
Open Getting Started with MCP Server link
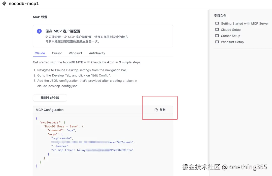pyautogui.click(x=245, y=23)
